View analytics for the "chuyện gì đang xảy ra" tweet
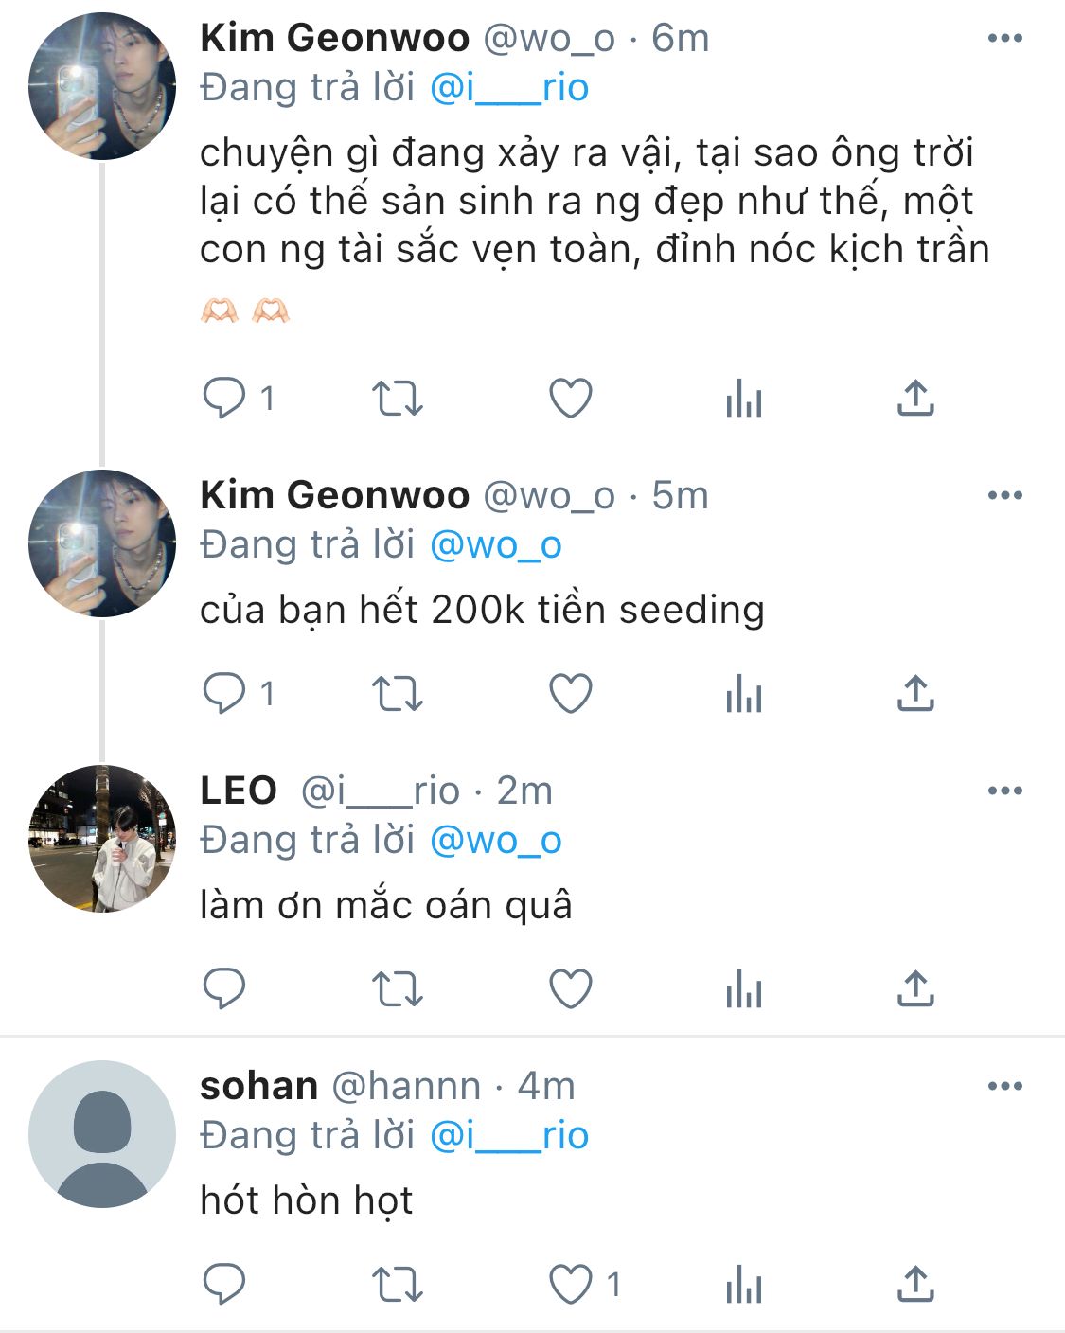1065x1333 pixels. click(x=744, y=399)
